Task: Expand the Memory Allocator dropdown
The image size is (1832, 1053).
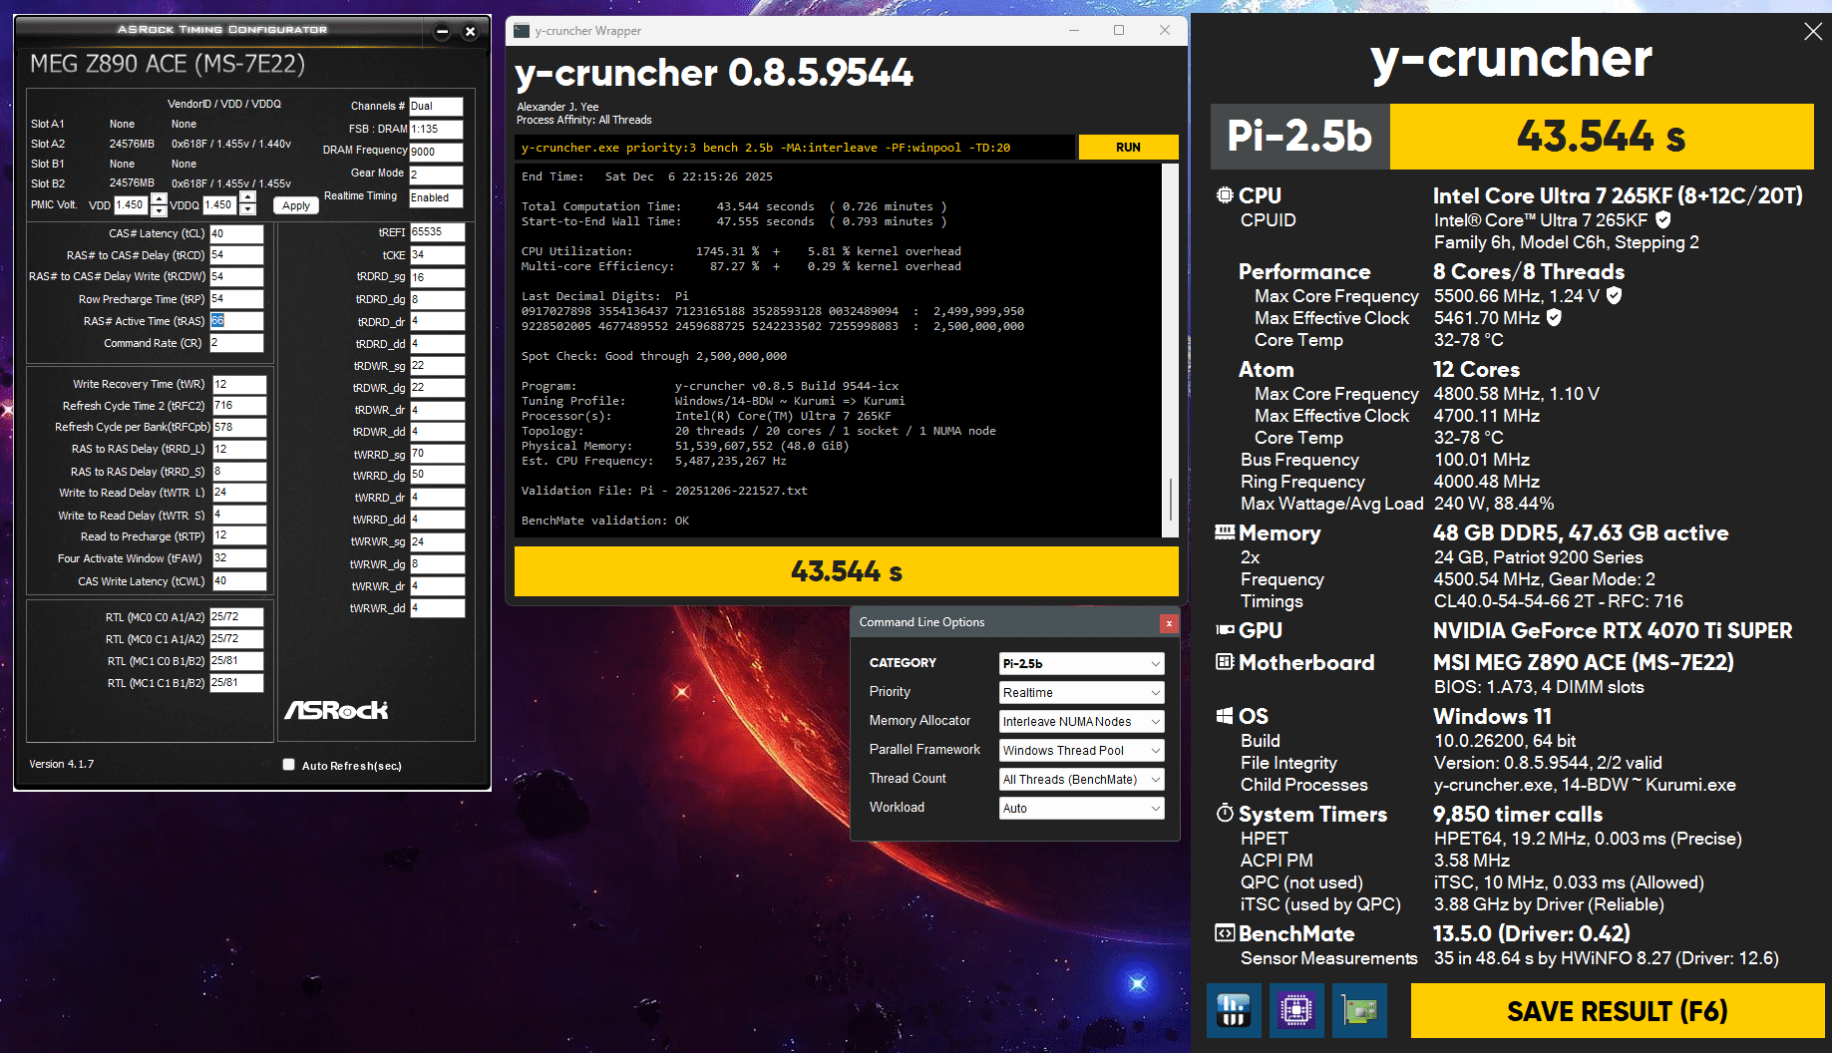Action: click(1082, 721)
